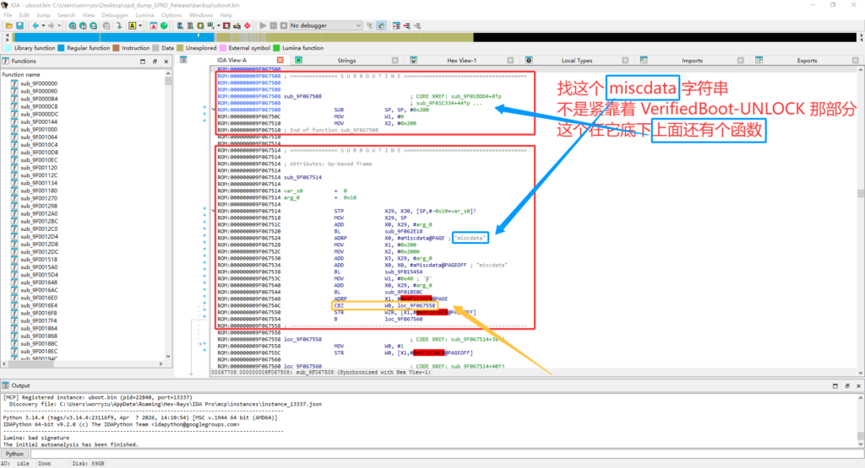This screenshot has height=468, width=865.
Task: Close the Functions panel
Action: point(166,62)
